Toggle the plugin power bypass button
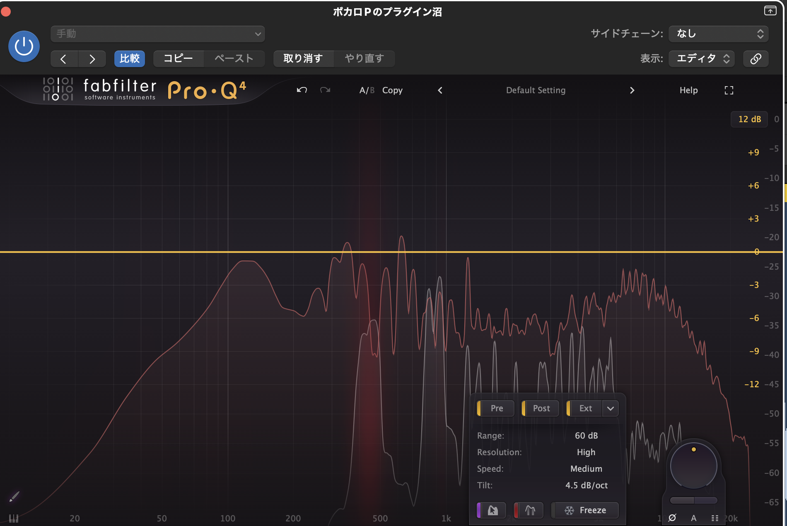This screenshot has width=787, height=526. pos(24,46)
